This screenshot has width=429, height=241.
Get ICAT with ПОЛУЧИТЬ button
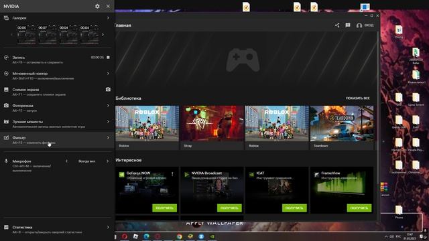click(x=294, y=208)
